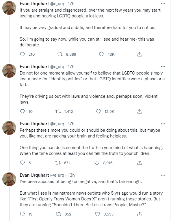
Task: Open Evan Urquhart's name on first tweet
Action: pos(34,4)
